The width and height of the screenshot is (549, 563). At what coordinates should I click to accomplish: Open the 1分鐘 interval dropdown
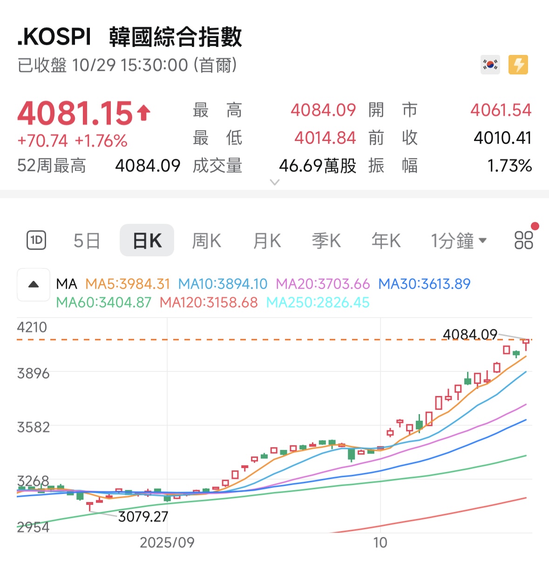point(458,241)
